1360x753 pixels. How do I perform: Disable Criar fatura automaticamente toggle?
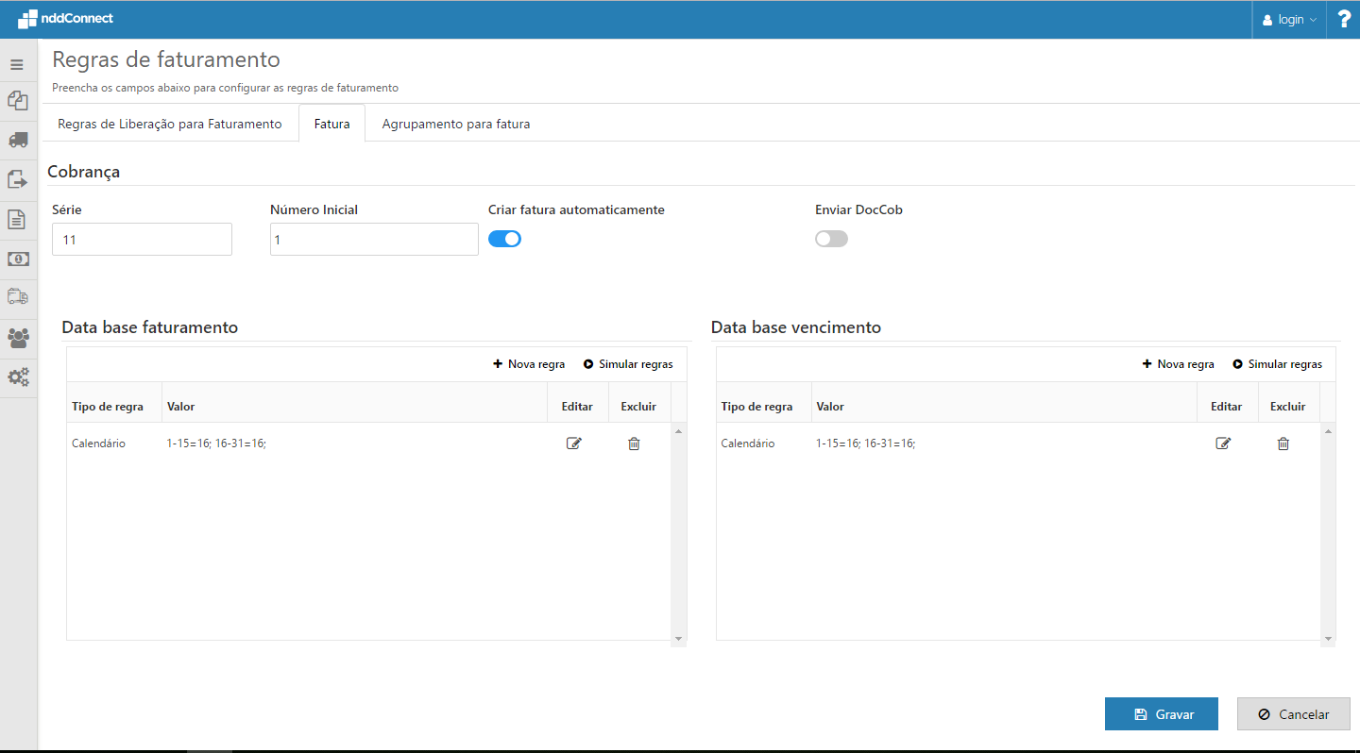pyautogui.click(x=504, y=239)
